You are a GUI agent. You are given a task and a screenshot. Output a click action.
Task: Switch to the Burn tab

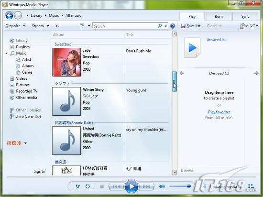tap(219, 16)
